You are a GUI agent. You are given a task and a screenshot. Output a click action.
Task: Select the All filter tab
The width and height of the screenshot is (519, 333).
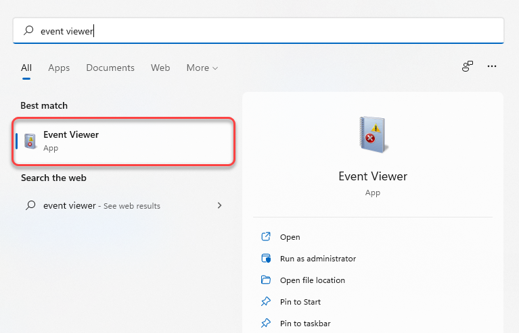pyautogui.click(x=26, y=68)
